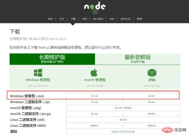Download 32-bit Windows 二进制文件 (.zip)

[x=94, y=102]
